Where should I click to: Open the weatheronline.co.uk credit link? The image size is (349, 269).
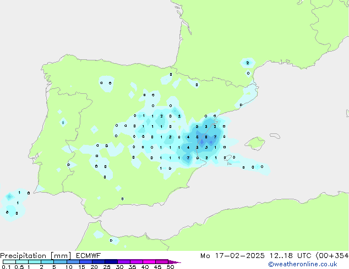pyautogui.click(x=303, y=265)
